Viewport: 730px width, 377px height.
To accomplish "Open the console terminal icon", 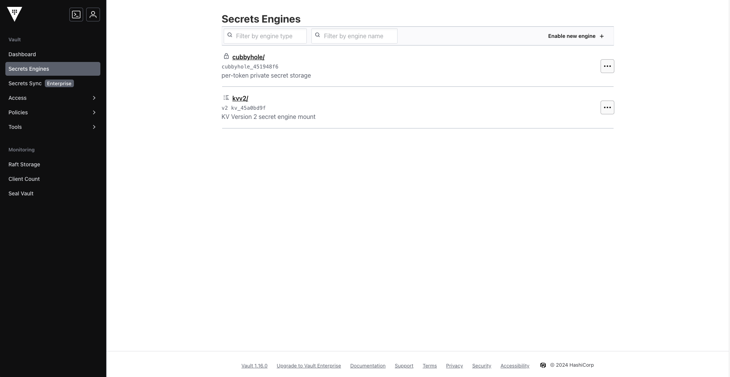I will coord(76,15).
